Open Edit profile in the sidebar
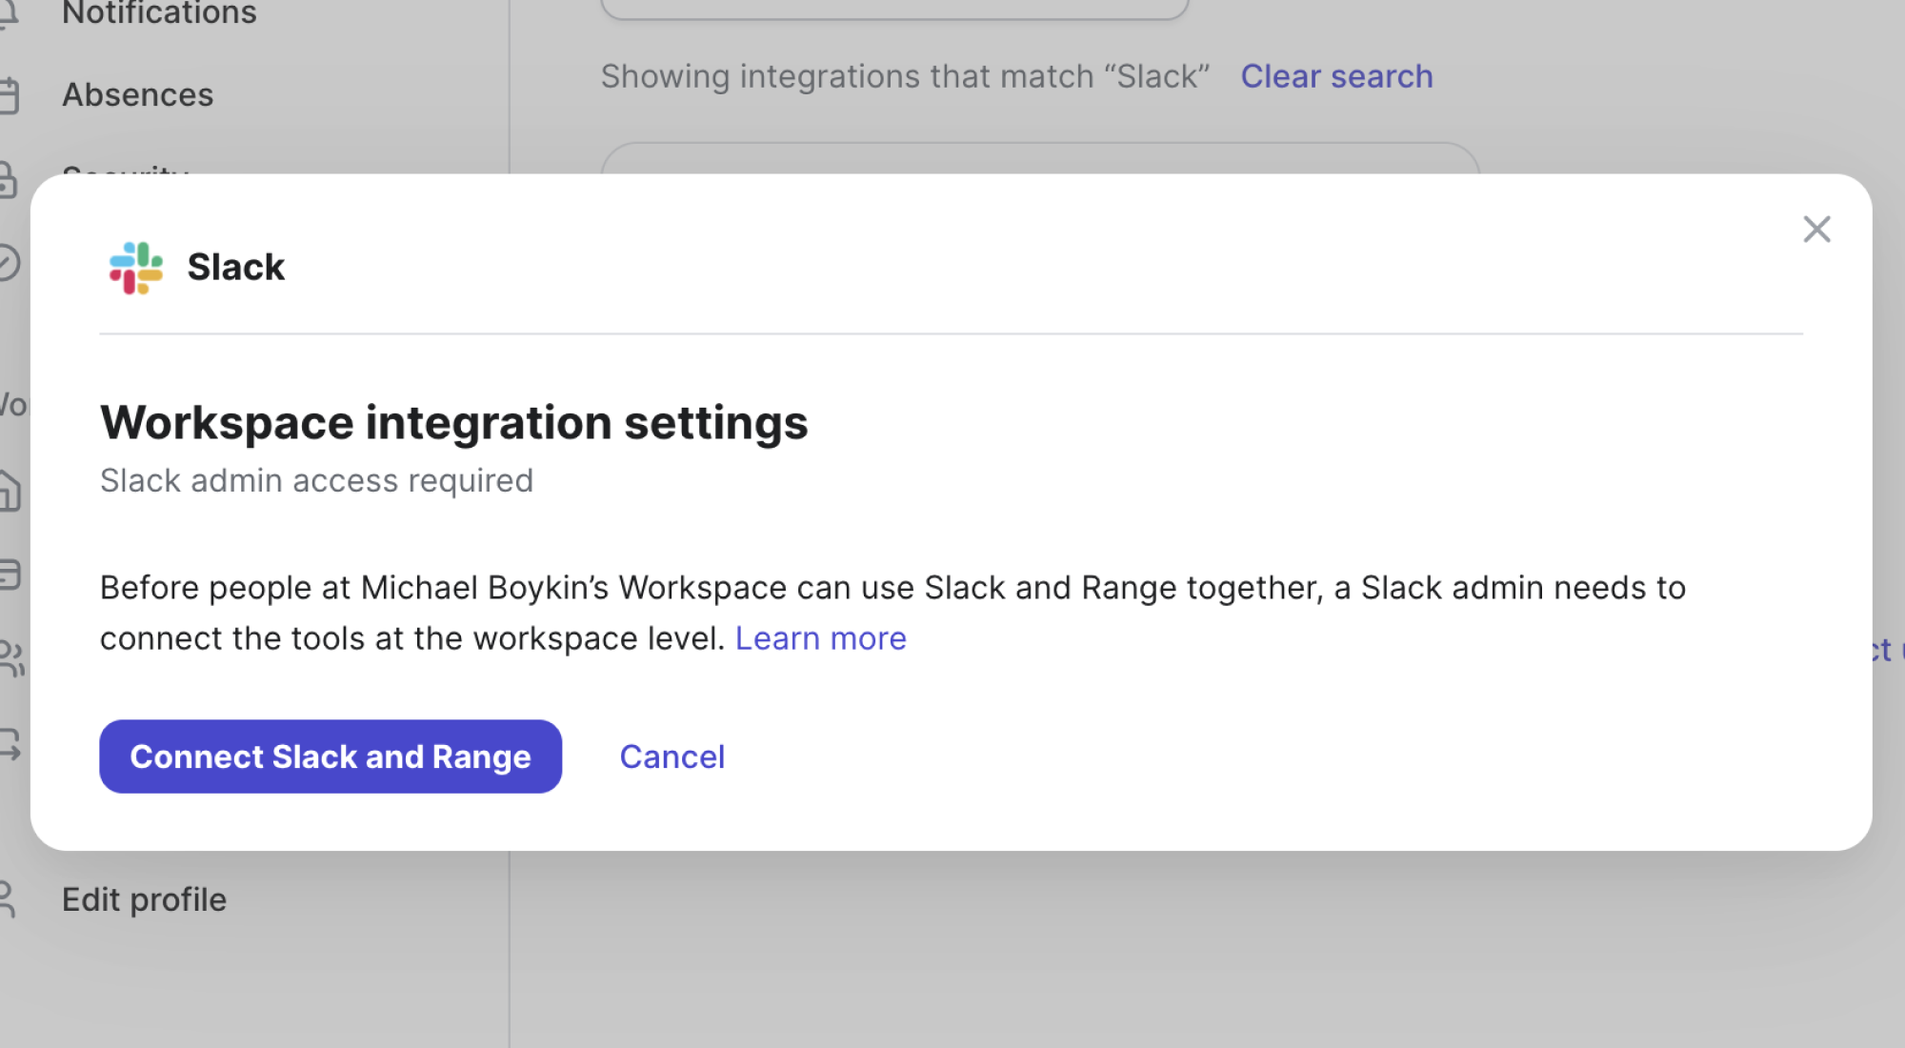Screen dimensions: 1905x1048 pyautogui.click(x=144, y=899)
